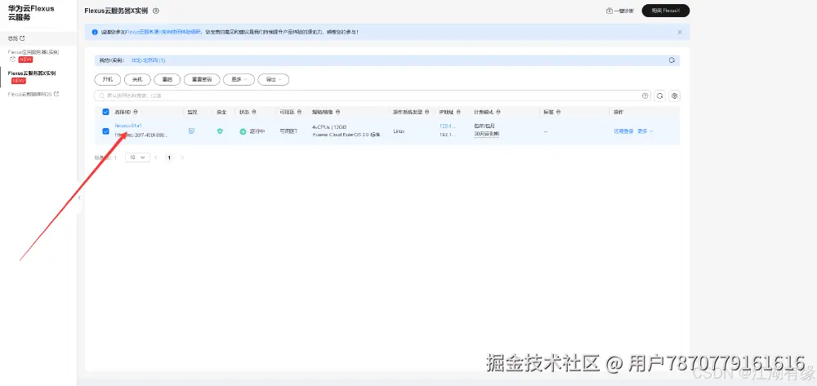The height and width of the screenshot is (386, 817).
Task: Click the green 运行中 running status icon
Action: pos(243,131)
